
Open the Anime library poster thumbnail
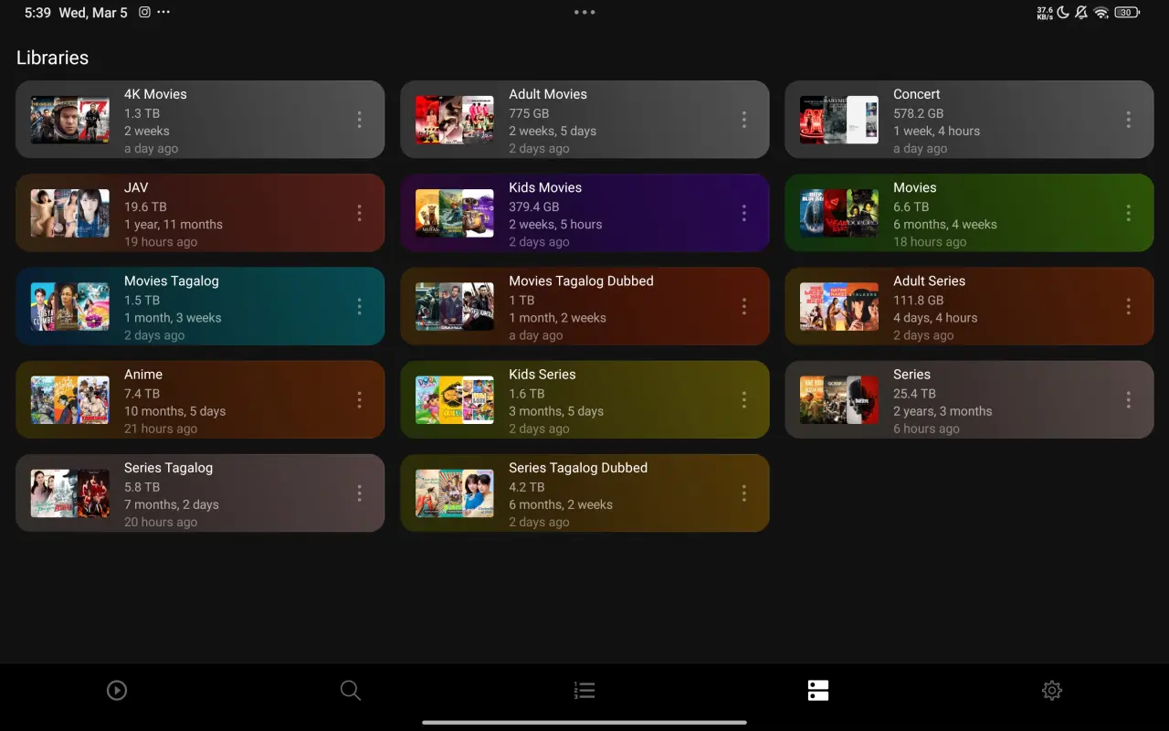click(70, 399)
